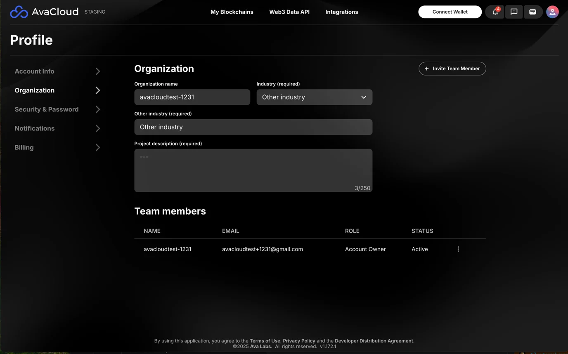The width and height of the screenshot is (568, 354).
Task: Click the notification badge showing 4
Action: [498, 8]
